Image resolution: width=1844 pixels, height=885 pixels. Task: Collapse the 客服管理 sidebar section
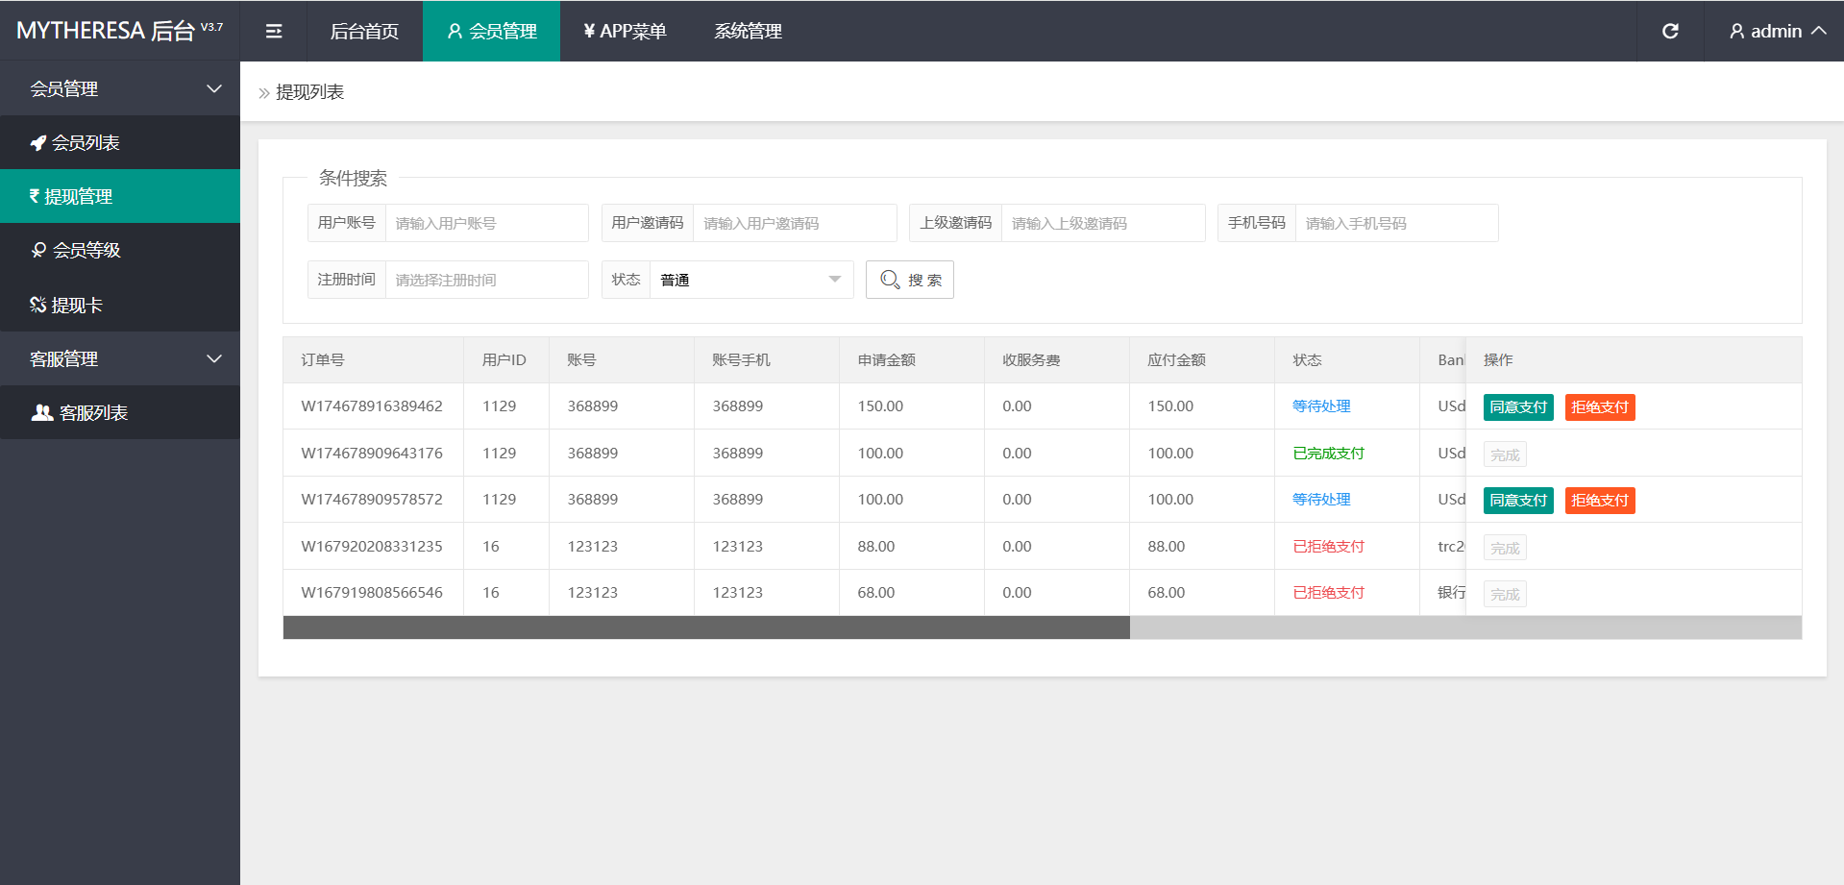(213, 359)
